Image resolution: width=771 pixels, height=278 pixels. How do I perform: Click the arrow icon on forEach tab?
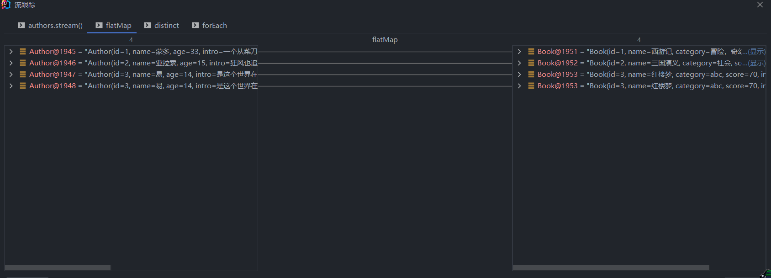(x=195, y=25)
